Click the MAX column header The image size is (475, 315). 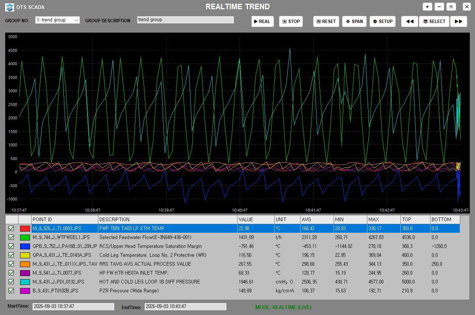pos(384,219)
